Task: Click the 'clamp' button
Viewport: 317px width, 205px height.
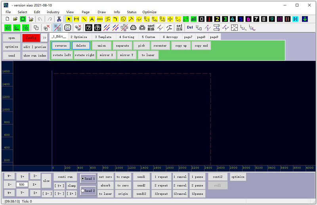Action: [72, 185]
